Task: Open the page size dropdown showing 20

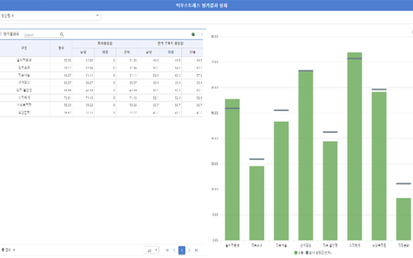Action: [x=151, y=250]
